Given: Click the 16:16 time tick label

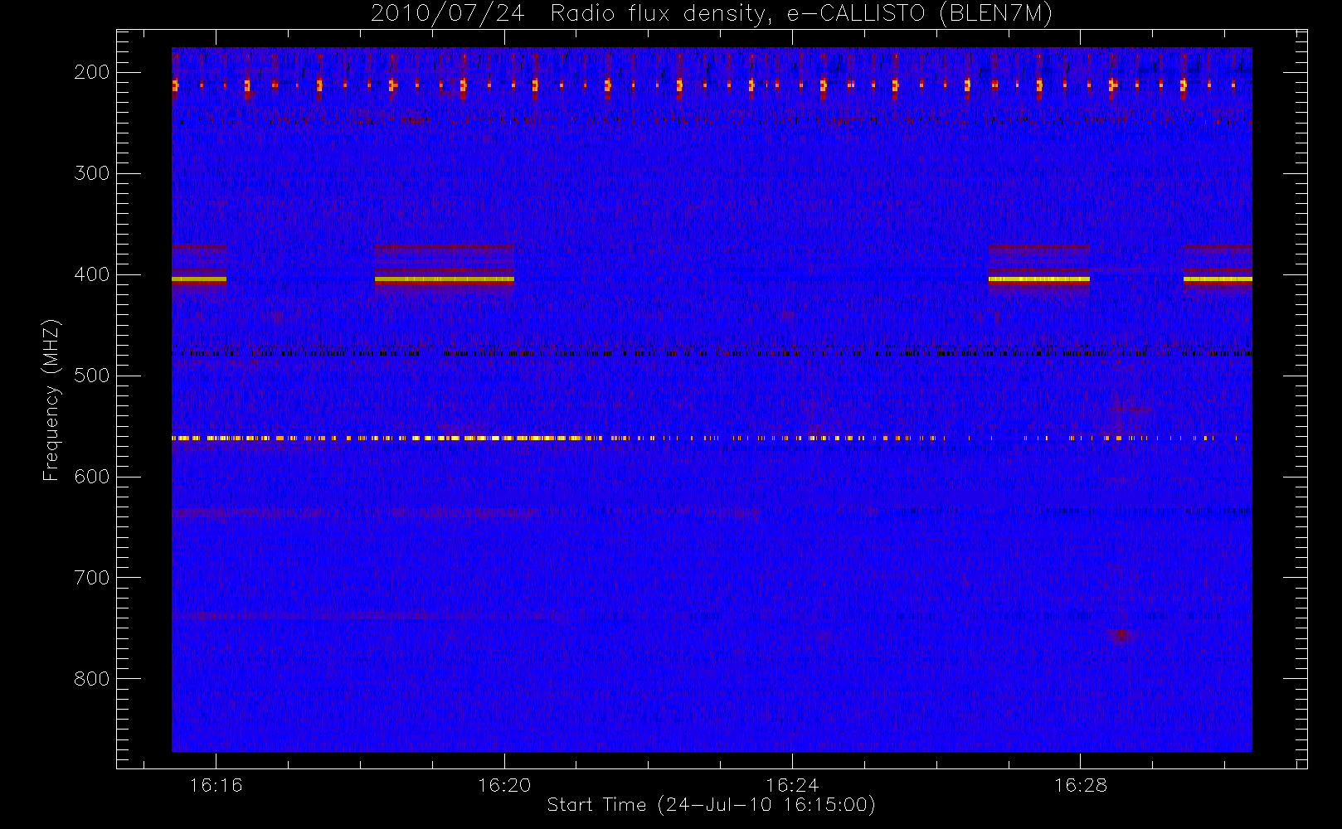Looking at the screenshot, I should [x=216, y=785].
